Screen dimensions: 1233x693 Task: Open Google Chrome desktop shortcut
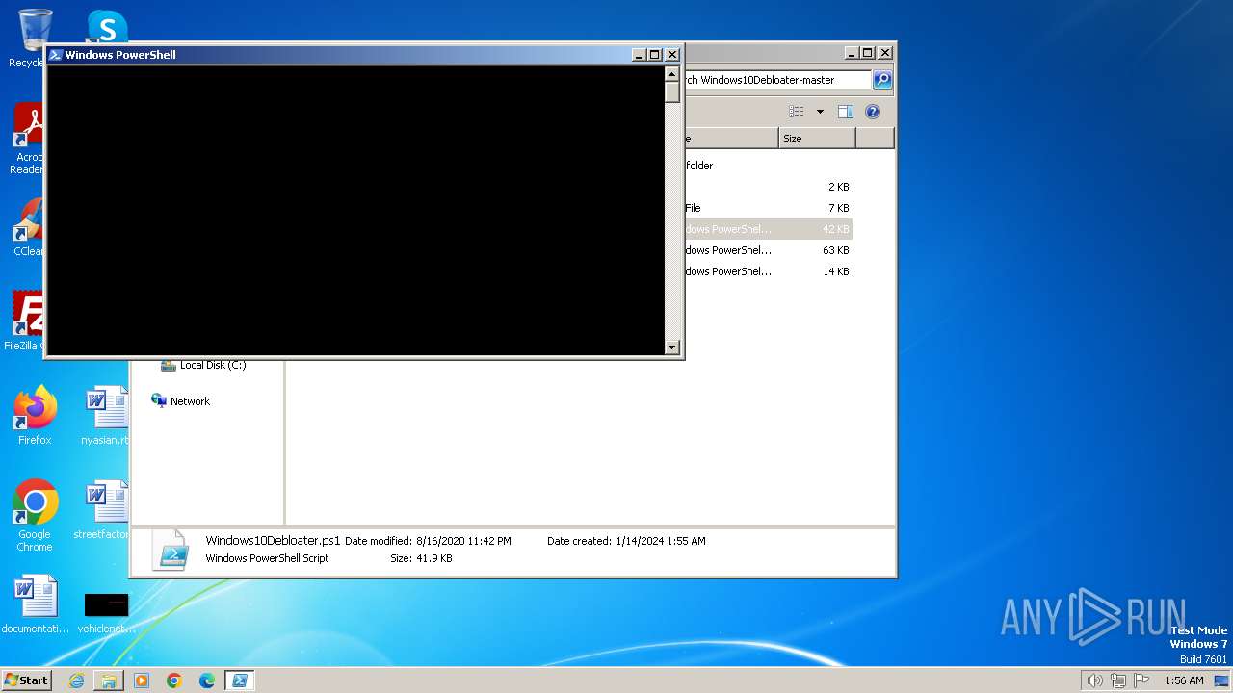coord(35,516)
